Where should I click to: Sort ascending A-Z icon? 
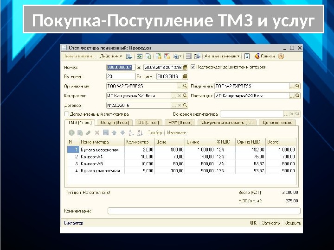coord(131,133)
